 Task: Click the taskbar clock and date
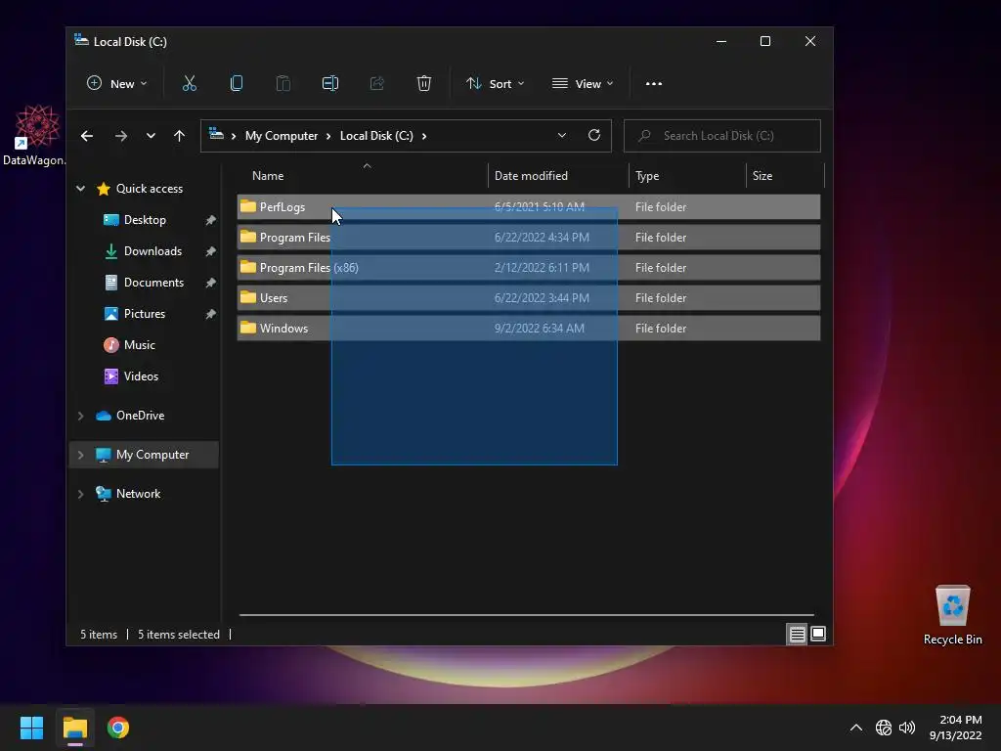point(956,728)
